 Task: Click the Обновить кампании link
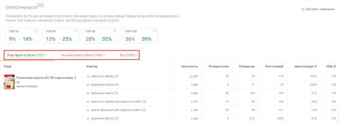coord(319,9)
